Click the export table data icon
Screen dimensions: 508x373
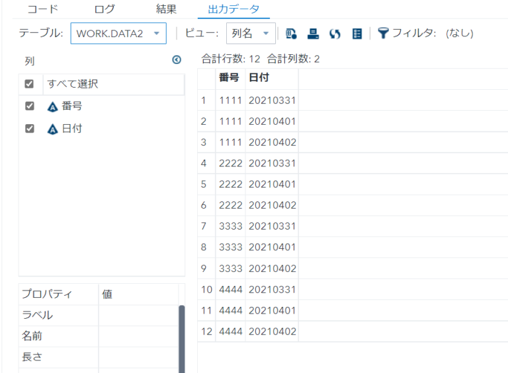(291, 33)
